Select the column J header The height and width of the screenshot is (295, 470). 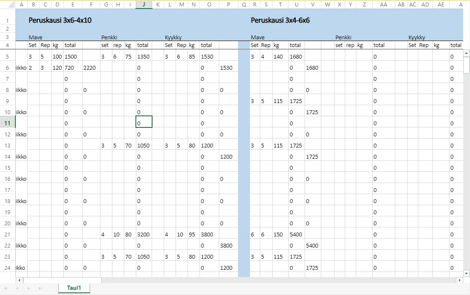point(144,4)
